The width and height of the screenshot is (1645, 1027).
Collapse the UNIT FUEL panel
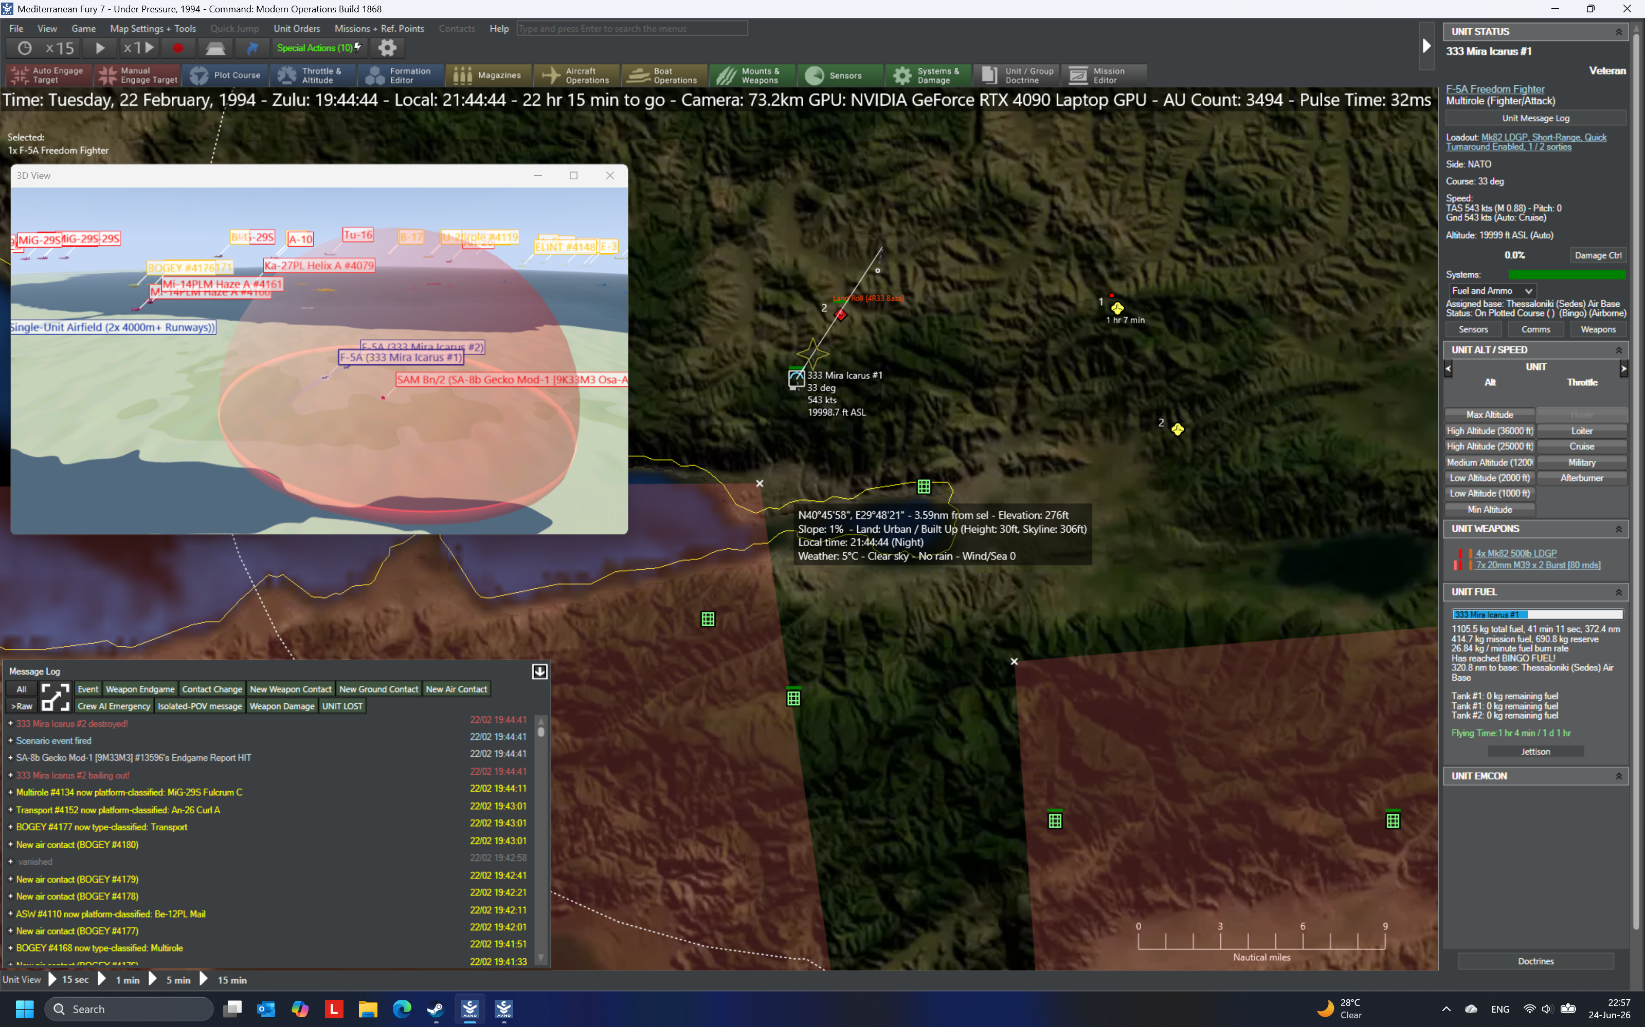tap(1618, 592)
